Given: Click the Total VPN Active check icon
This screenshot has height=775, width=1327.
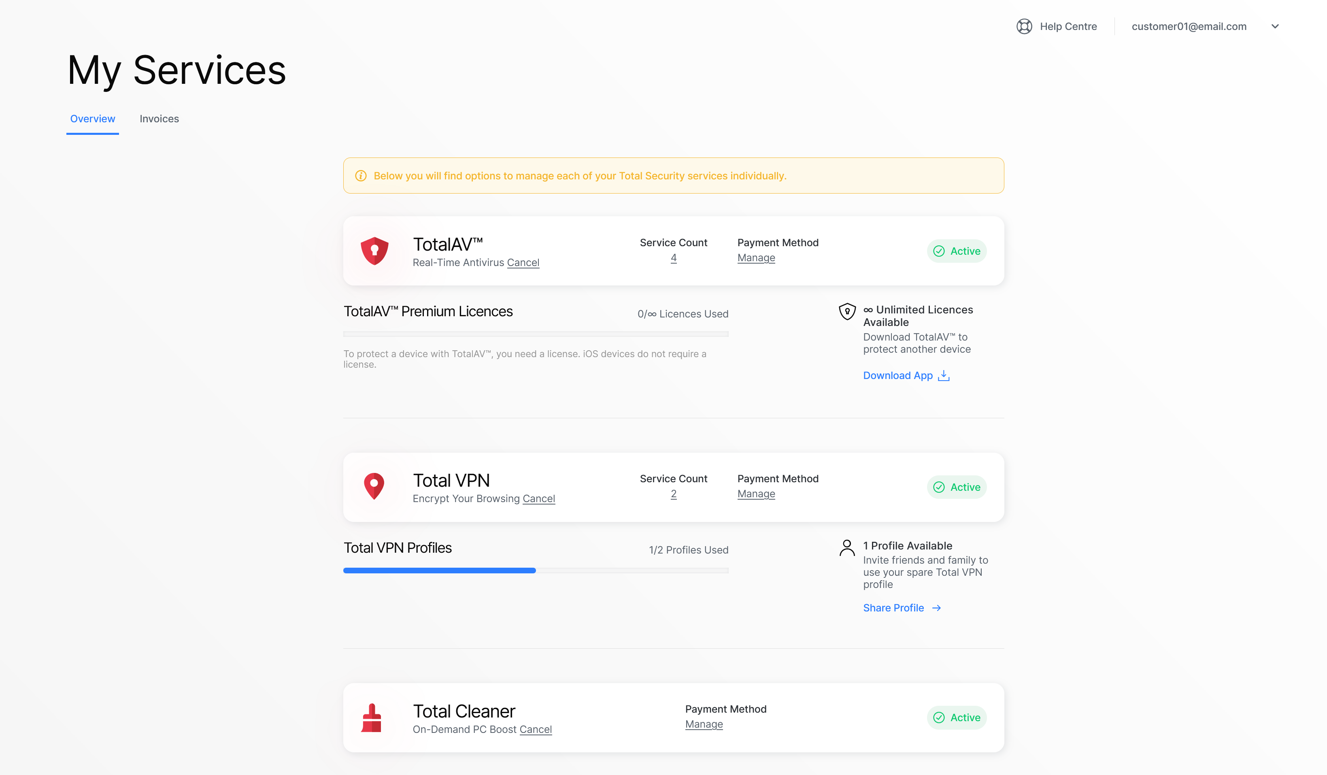Looking at the screenshot, I should coord(939,487).
